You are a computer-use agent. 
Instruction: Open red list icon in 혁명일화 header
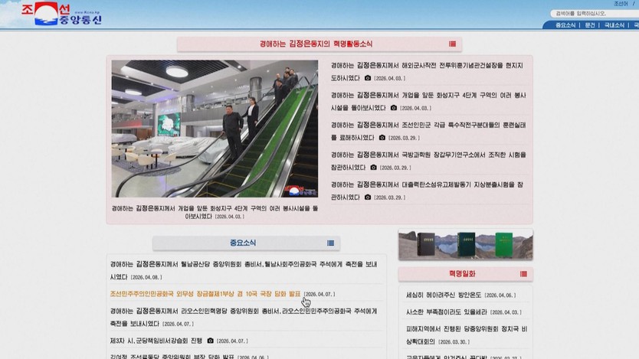click(523, 274)
